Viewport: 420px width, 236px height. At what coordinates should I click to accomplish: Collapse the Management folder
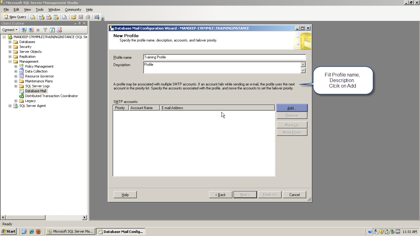pyautogui.click(x=10, y=61)
